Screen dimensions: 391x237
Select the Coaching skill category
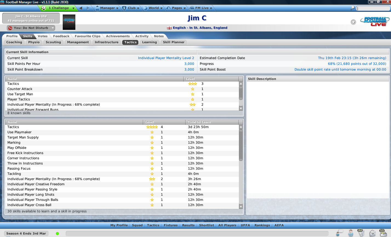pos(14,42)
